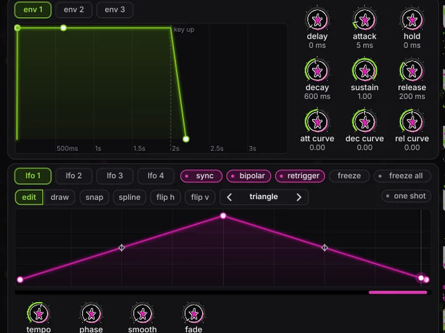Click the envelope decay point node
This screenshot has height=333, width=445.
coord(63,28)
